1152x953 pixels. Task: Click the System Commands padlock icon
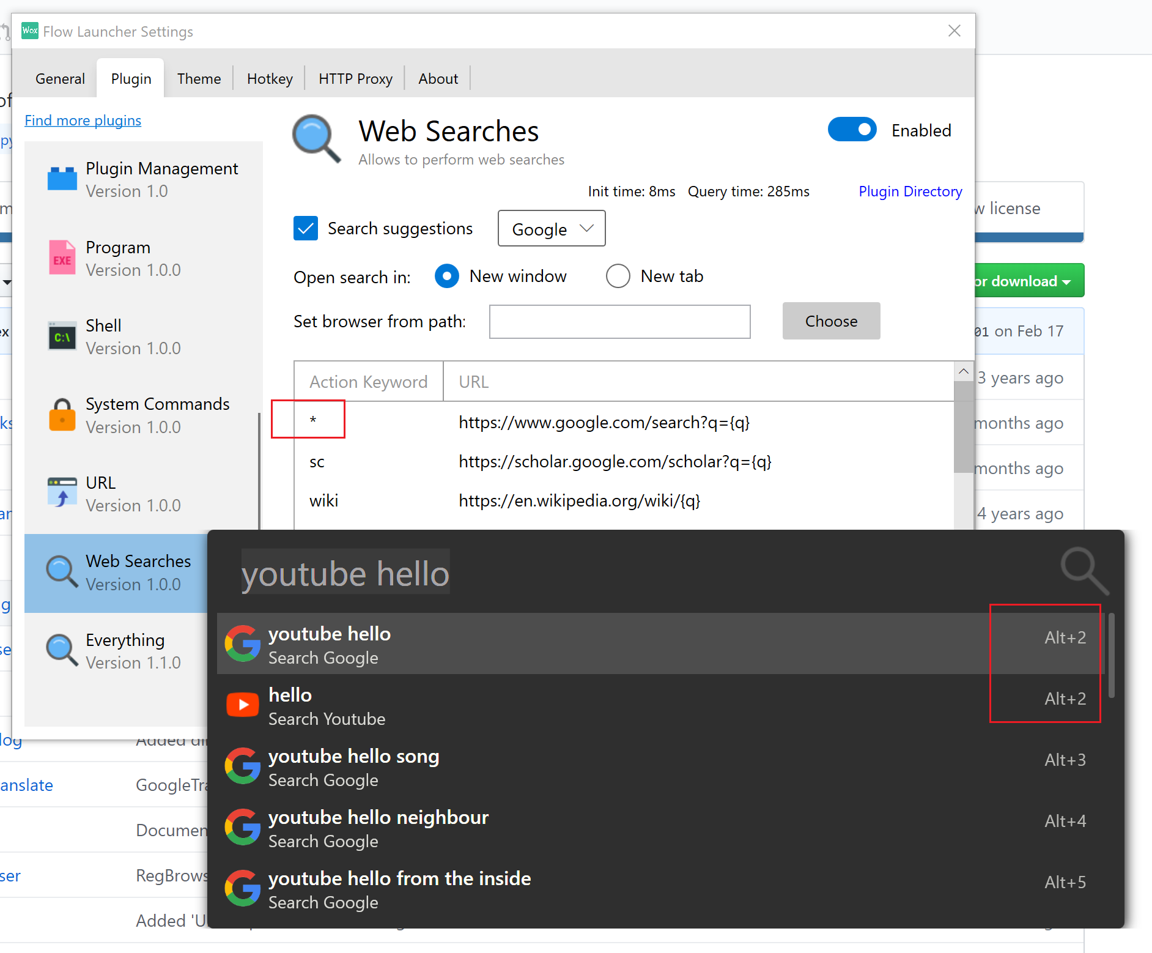coord(62,415)
